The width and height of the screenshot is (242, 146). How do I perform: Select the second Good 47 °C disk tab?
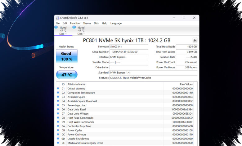click(x=81, y=30)
